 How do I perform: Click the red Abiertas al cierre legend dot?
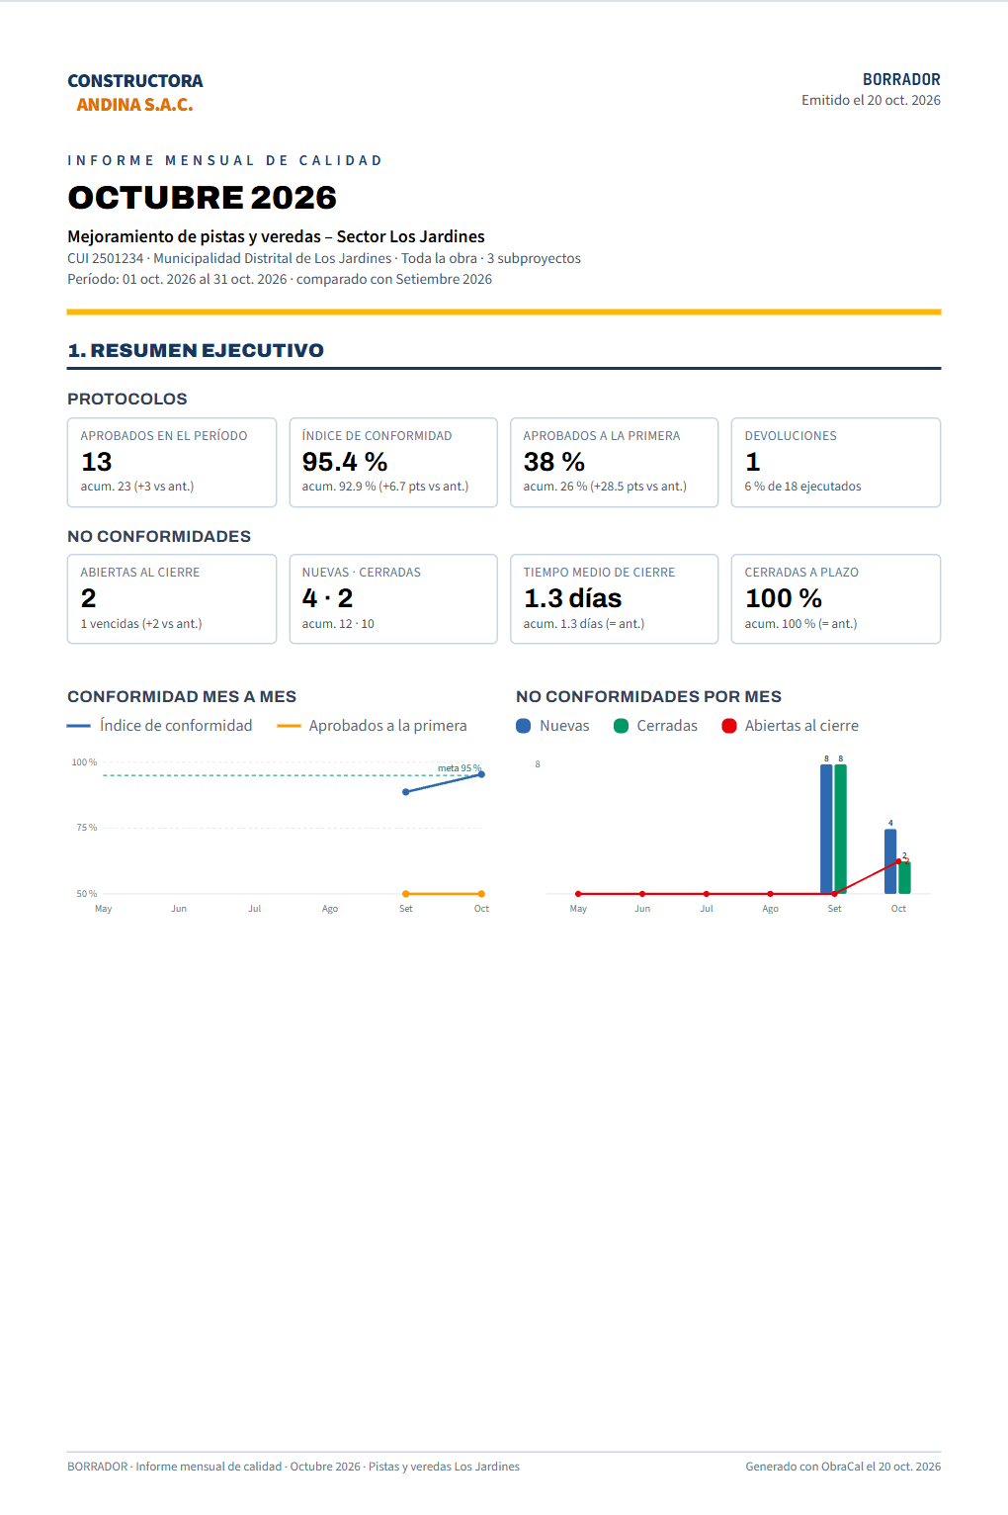pyautogui.click(x=729, y=726)
